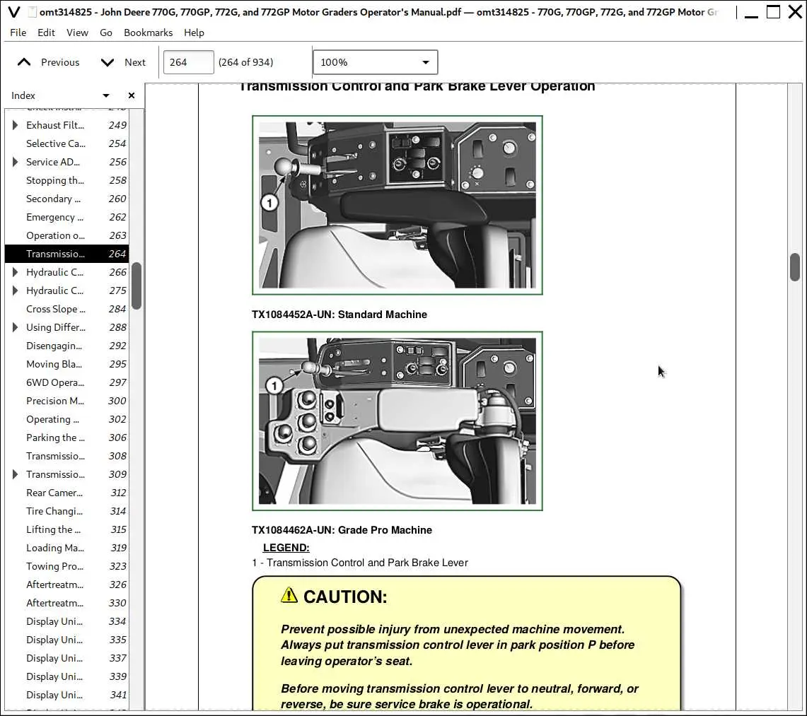
Task: Go to the previous page using the up arrow
Action: tap(23, 62)
